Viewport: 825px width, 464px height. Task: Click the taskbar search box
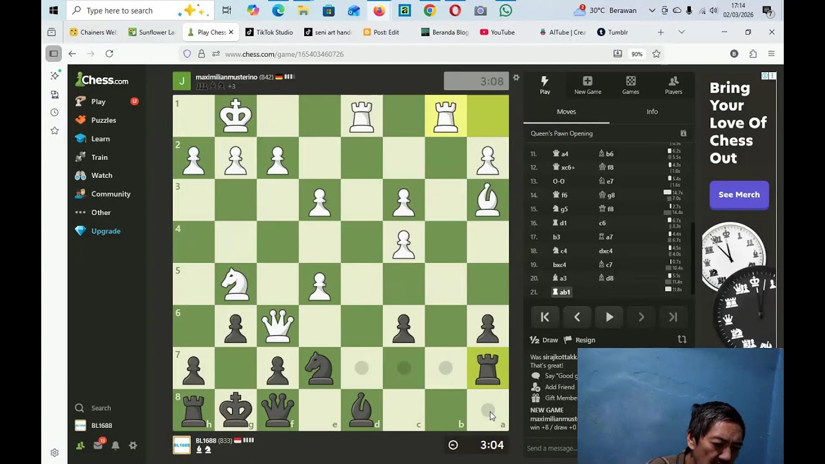[x=141, y=10]
